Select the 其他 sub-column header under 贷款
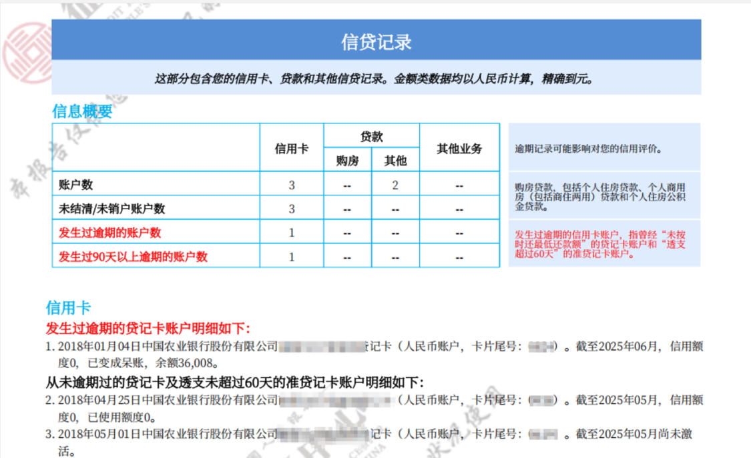Image resolution: width=751 pixels, height=458 pixels. [396, 161]
